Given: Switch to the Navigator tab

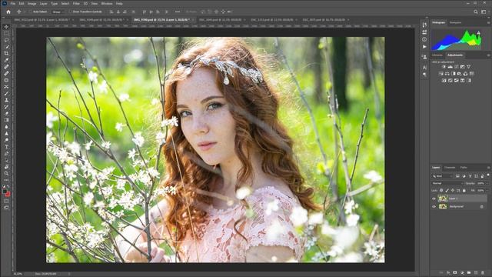Looking at the screenshot, I should coord(455,22).
